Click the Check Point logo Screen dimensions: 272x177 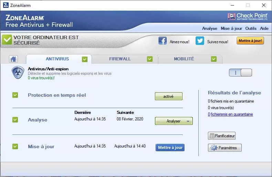click(x=248, y=16)
